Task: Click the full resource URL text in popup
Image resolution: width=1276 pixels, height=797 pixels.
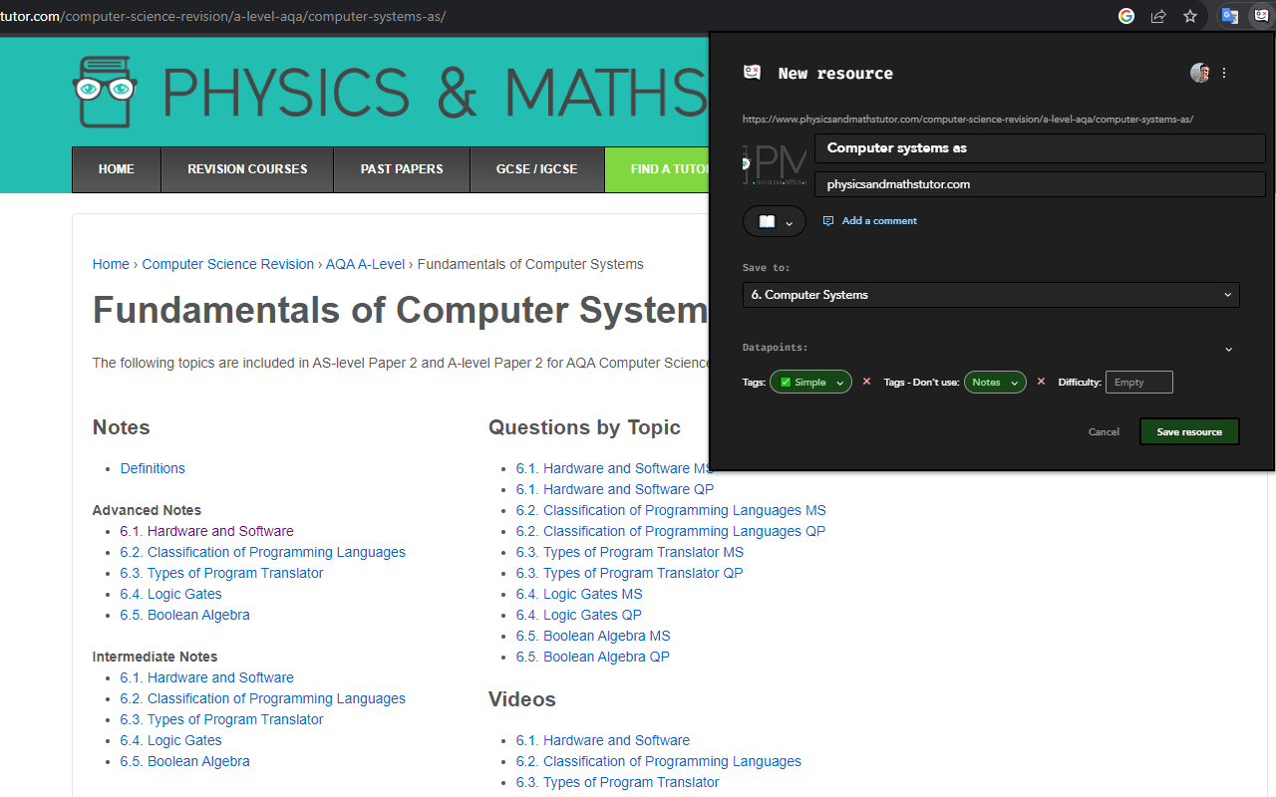Action: pyautogui.click(x=968, y=120)
